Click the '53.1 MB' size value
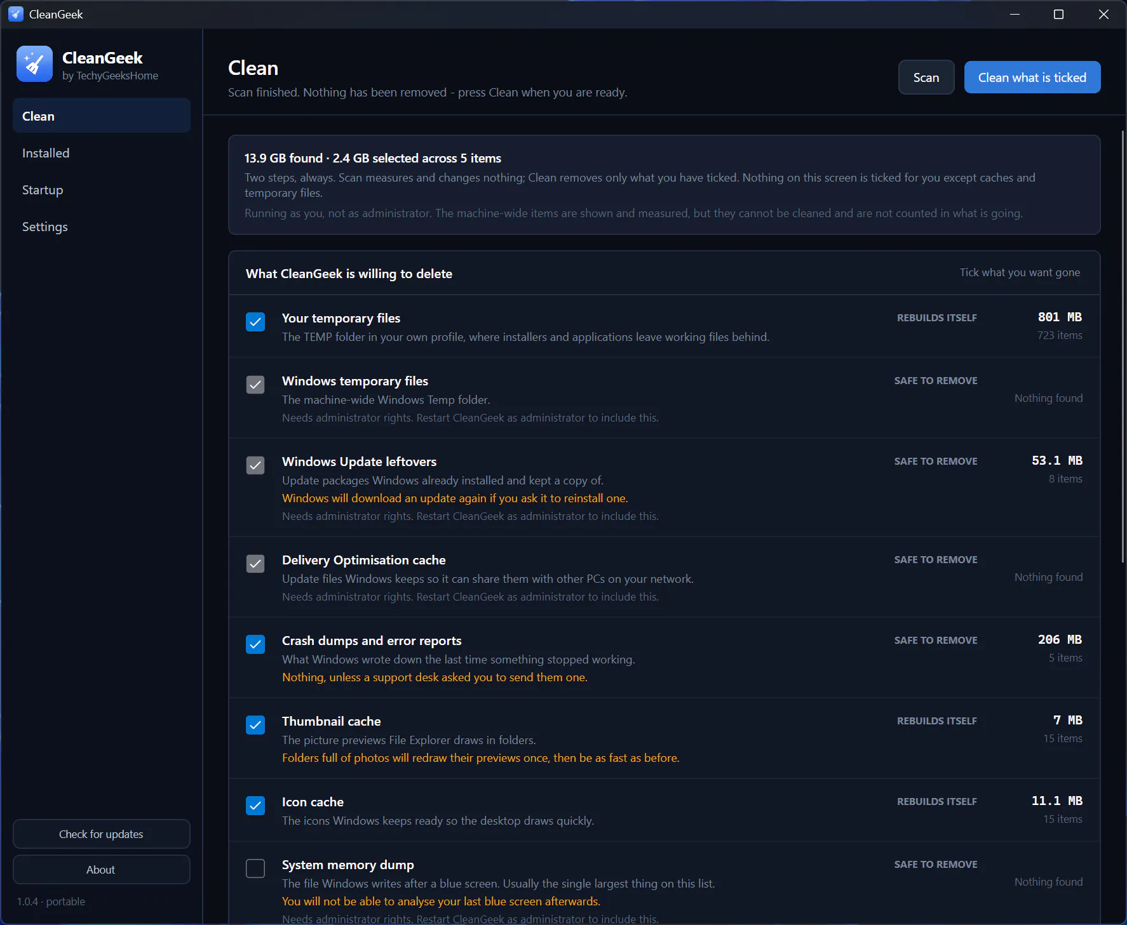This screenshot has width=1127, height=925. pyautogui.click(x=1057, y=460)
